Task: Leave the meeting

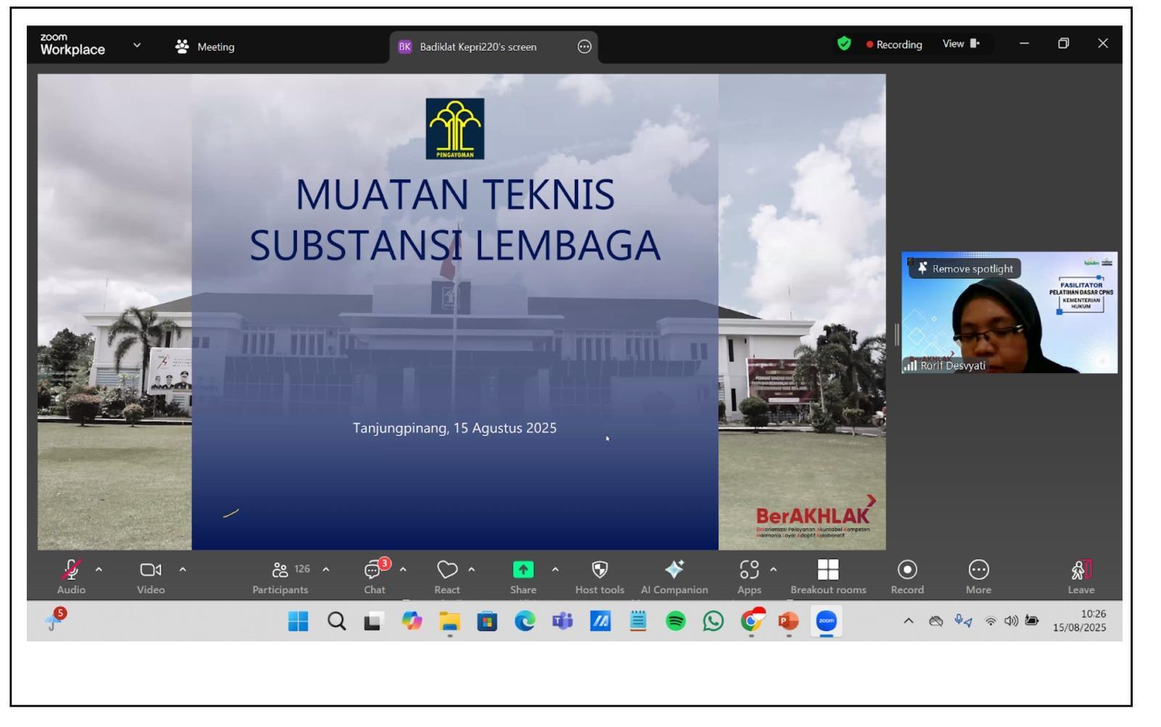Action: pyautogui.click(x=1080, y=570)
